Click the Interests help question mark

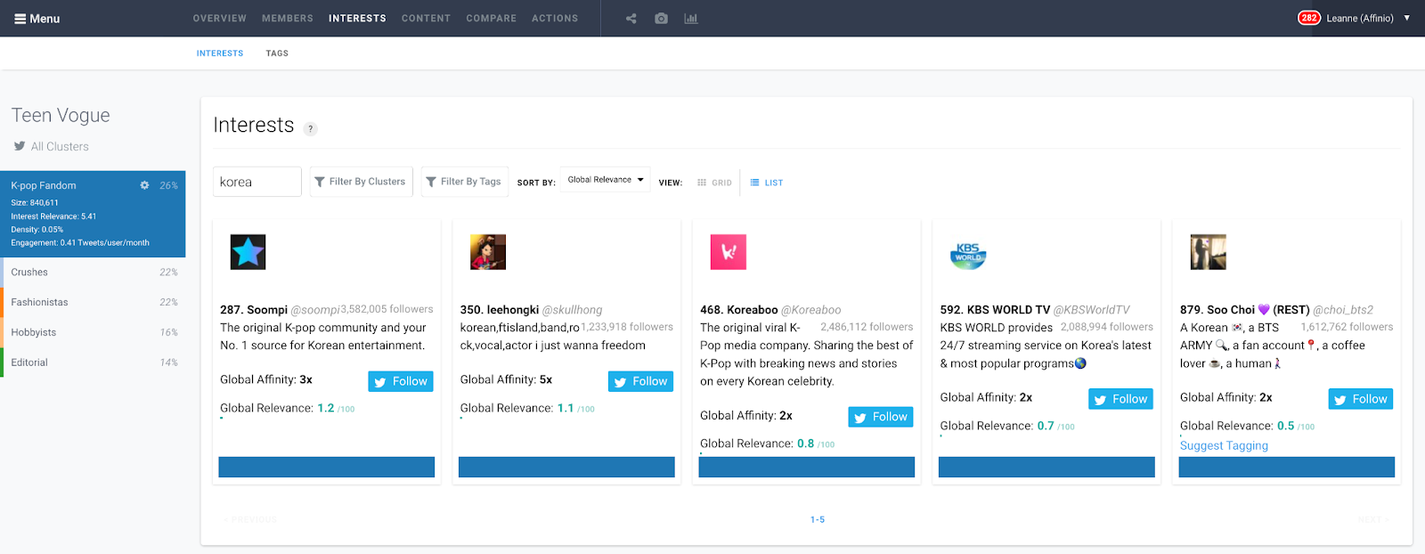[x=310, y=128]
